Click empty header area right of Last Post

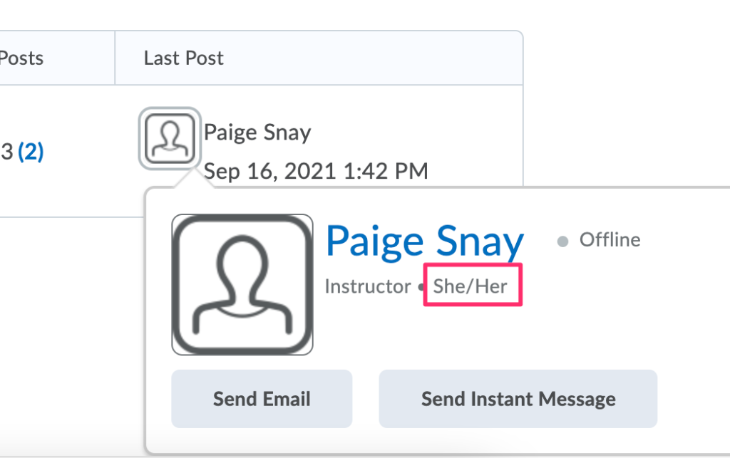[371, 58]
